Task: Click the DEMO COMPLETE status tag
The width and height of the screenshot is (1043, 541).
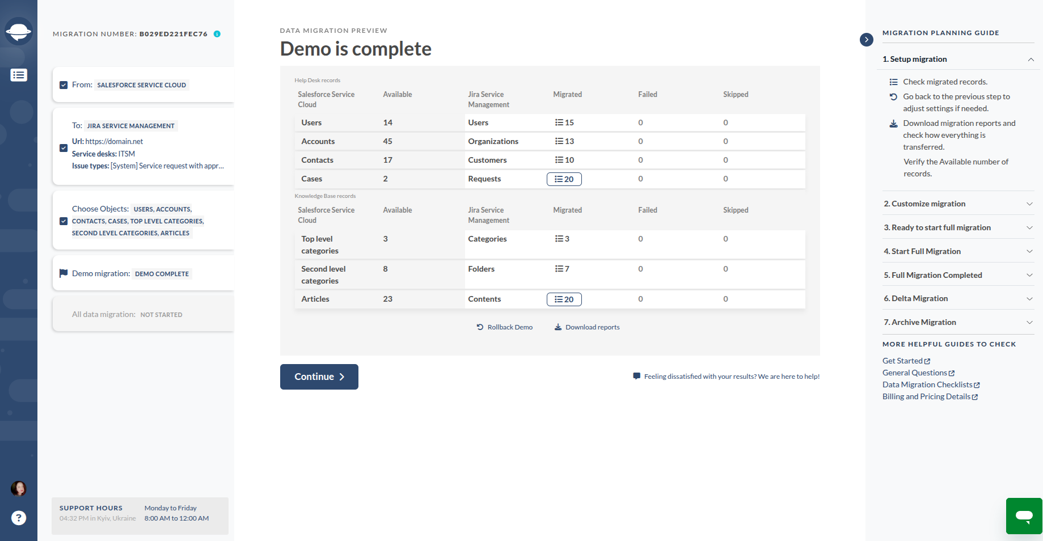Action: (x=162, y=274)
